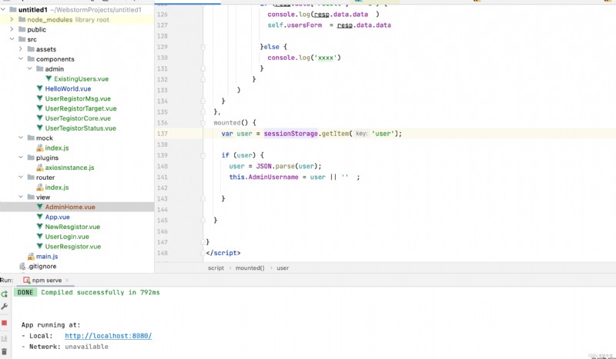Image resolution: width=616 pixels, height=359 pixels.
Task: Open run configuration wrench icon
Action: (5, 307)
